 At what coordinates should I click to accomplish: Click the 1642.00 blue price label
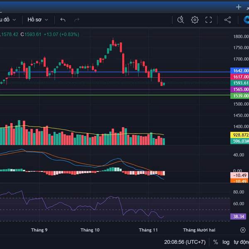(239, 71)
